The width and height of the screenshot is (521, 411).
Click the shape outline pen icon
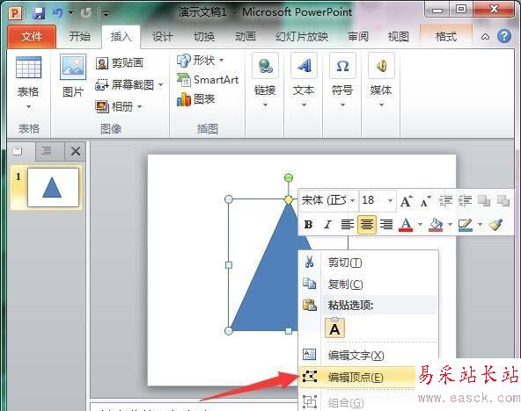466,225
